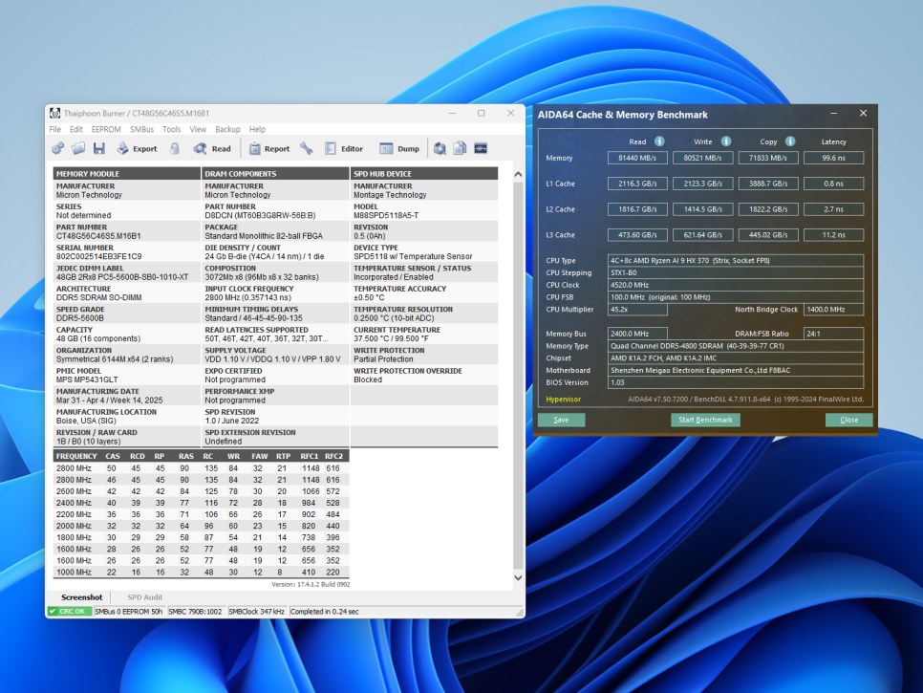Click the info icon next to Copy
The height and width of the screenshot is (693, 923).
790,141
